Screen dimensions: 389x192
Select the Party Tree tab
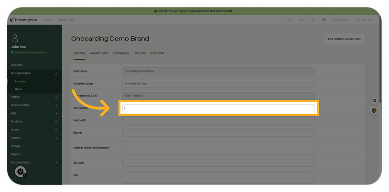coord(140,53)
